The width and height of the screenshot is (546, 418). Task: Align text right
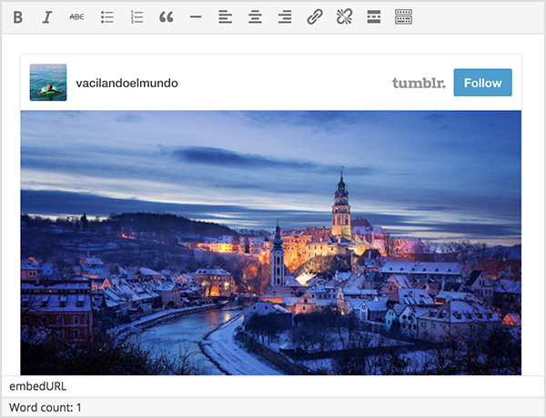click(x=285, y=16)
